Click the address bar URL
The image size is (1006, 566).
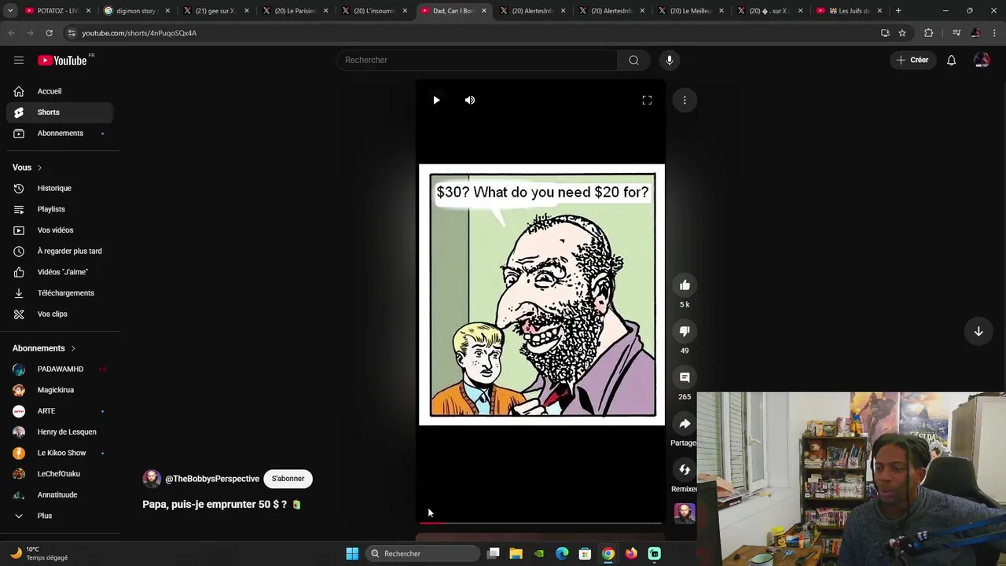pos(139,33)
